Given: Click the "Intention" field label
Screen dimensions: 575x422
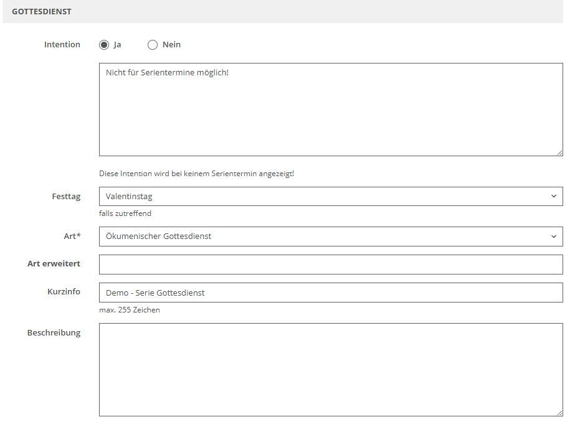Looking at the screenshot, I should click(62, 45).
